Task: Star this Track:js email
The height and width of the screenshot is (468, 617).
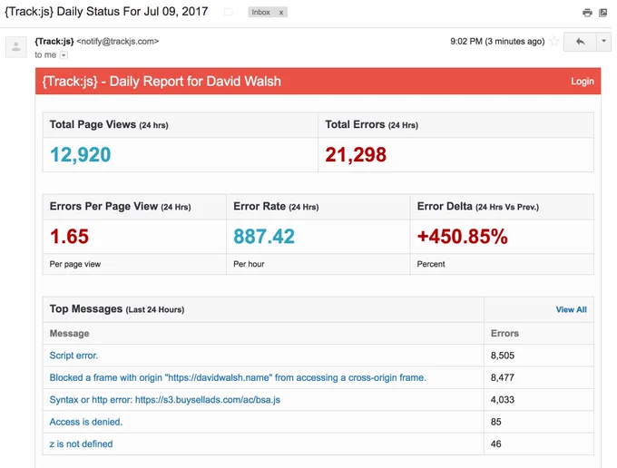Action: 554,42
